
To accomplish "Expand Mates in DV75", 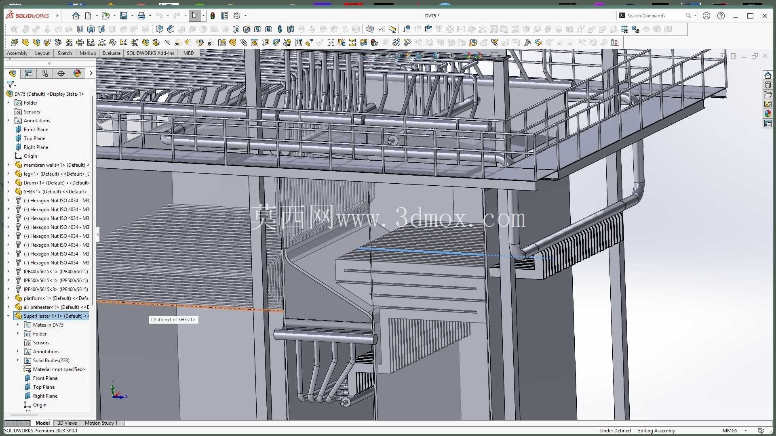I will pyautogui.click(x=18, y=325).
